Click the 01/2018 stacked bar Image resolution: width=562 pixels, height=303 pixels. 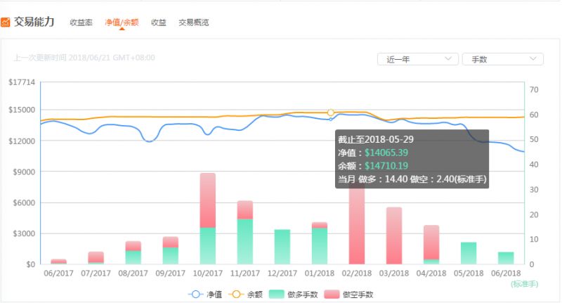[x=320, y=243]
